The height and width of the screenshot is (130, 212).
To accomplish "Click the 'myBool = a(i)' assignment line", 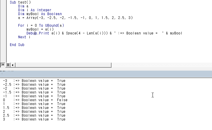I will point(40,29).
